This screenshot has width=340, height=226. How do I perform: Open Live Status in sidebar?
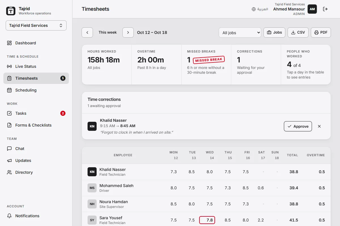click(x=36, y=66)
